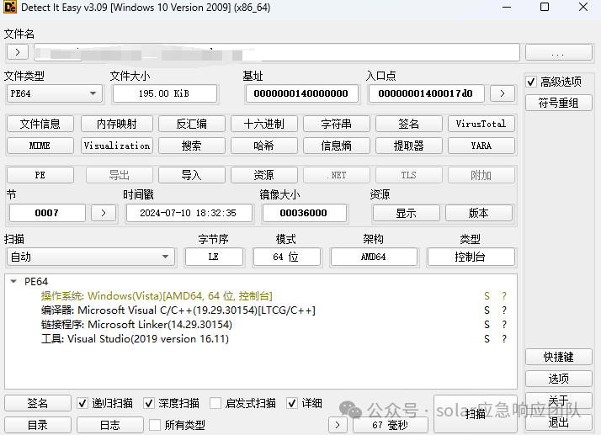Open YARA scan button
The height and width of the screenshot is (435, 601).
pyautogui.click(x=481, y=146)
